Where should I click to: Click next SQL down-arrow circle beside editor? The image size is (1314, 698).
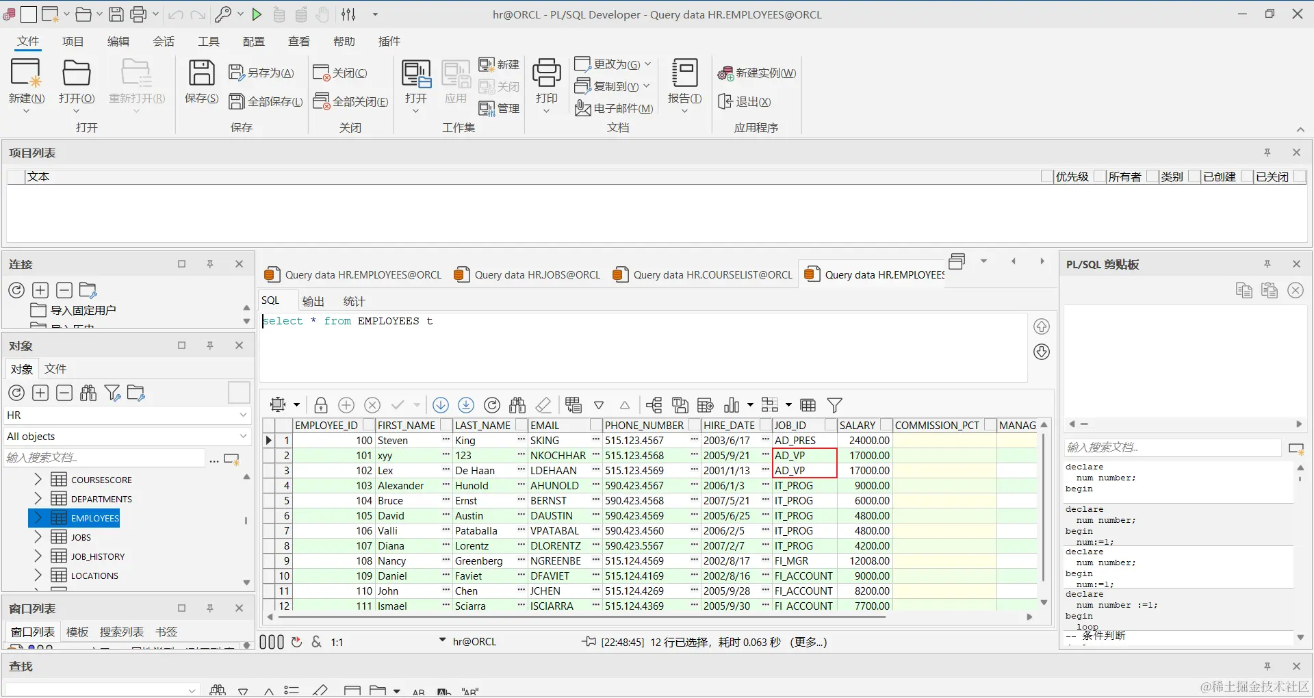coord(1042,352)
